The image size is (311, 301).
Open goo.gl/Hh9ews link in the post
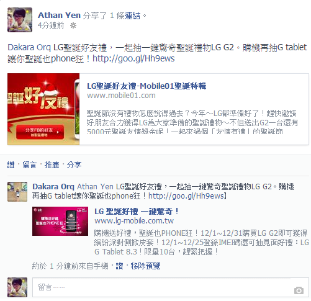133,58
